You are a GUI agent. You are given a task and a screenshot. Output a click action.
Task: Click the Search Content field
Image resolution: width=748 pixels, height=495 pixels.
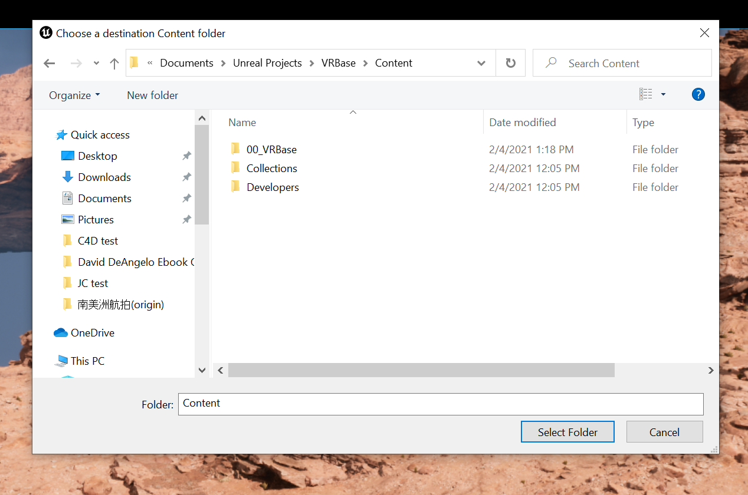(x=622, y=63)
